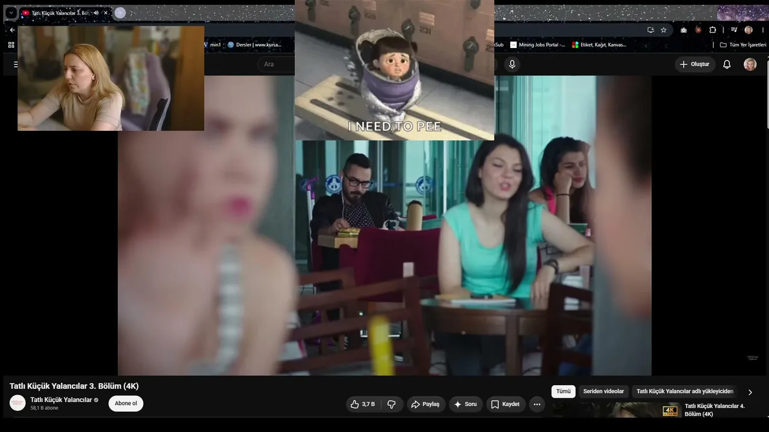This screenshot has height=432, width=769.
Task: Open the Dersler bookmark
Action: point(254,45)
